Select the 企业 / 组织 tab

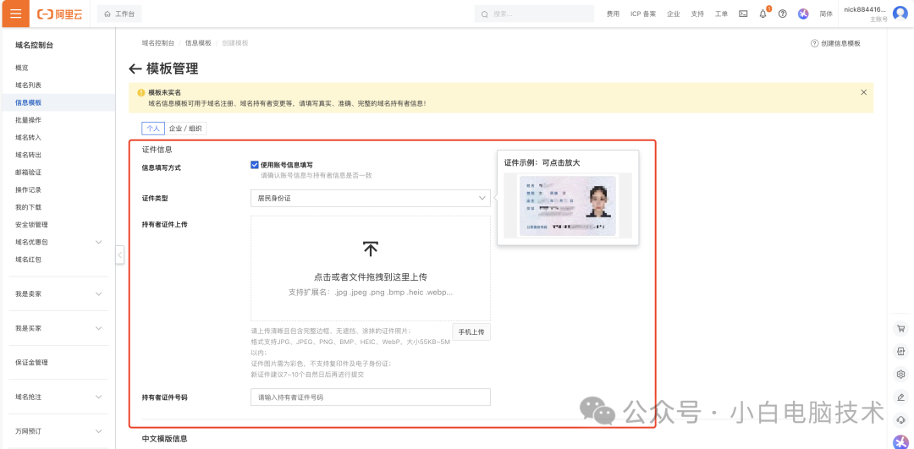click(185, 129)
